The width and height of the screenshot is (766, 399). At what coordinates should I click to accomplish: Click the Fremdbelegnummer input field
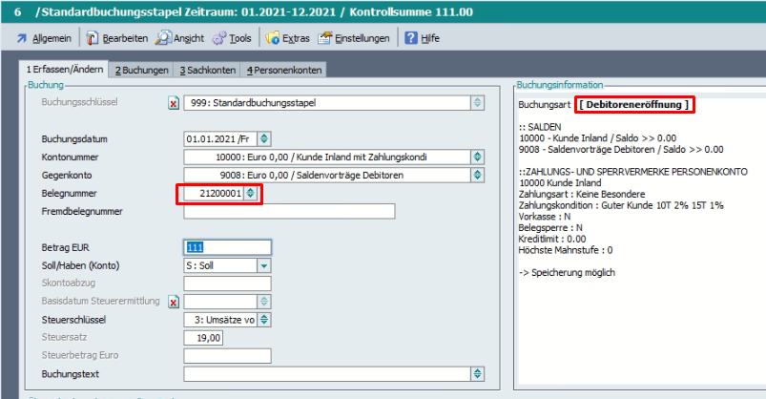click(289, 212)
